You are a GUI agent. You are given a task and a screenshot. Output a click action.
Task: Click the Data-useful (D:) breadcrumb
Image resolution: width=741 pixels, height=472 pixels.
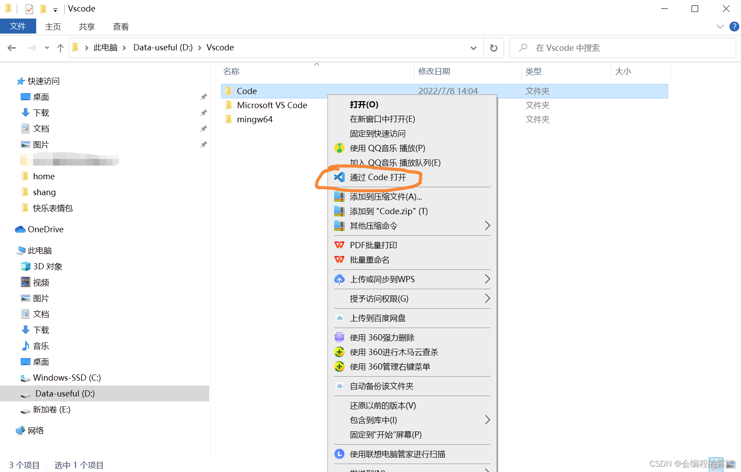pyautogui.click(x=163, y=48)
